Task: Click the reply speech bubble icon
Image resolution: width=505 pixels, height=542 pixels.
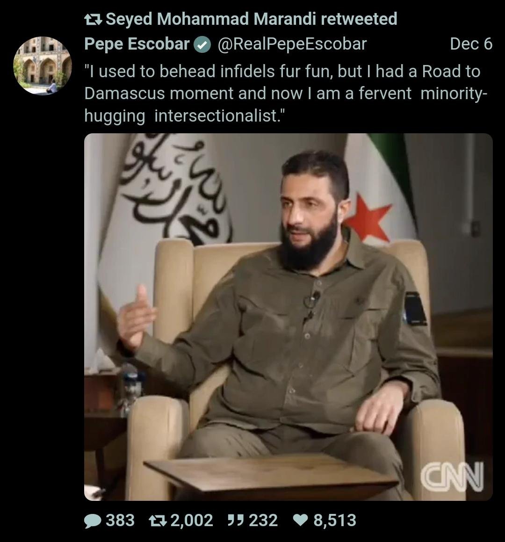Action: (x=93, y=520)
